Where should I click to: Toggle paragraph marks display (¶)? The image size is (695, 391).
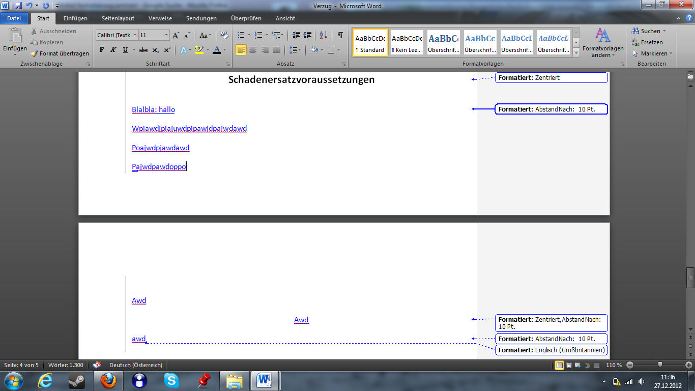[340, 35]
